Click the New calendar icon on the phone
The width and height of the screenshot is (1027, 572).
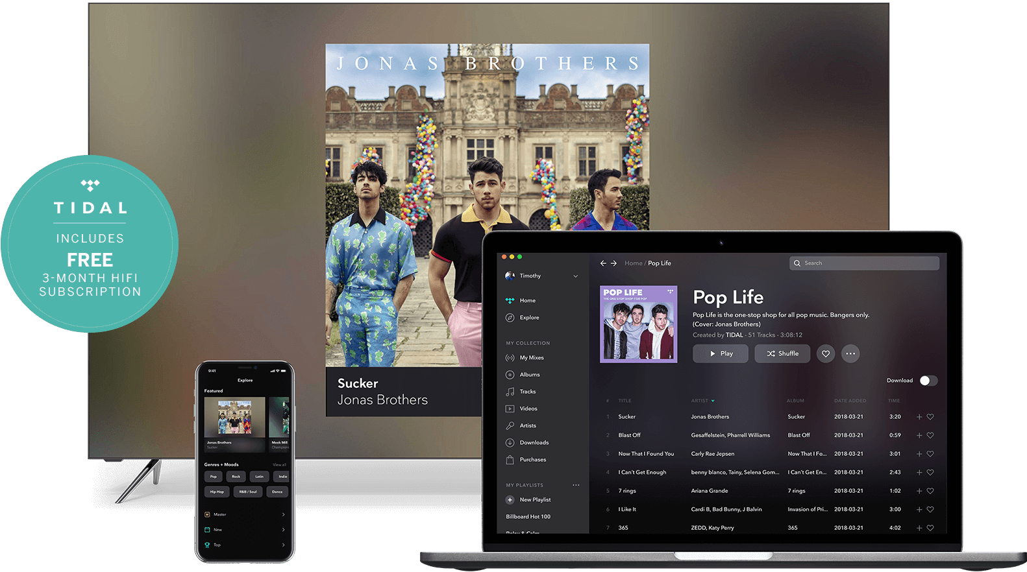click(207, 529)
